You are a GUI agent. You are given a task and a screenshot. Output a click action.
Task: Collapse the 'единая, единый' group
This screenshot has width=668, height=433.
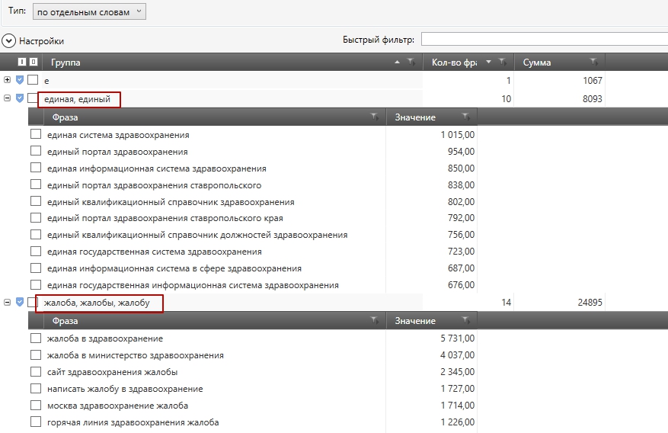coord(8,98)
